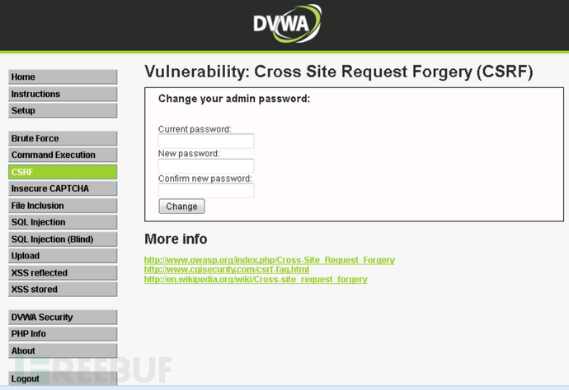Focus the New password field
The height and width of the screenshot is (390, 569).
(x=206, y=166)
